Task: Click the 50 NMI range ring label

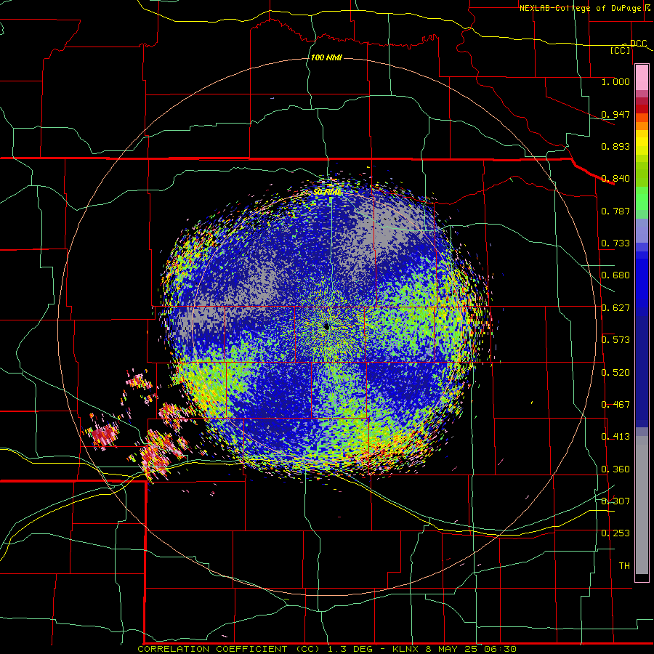Action: click(327, 192)
